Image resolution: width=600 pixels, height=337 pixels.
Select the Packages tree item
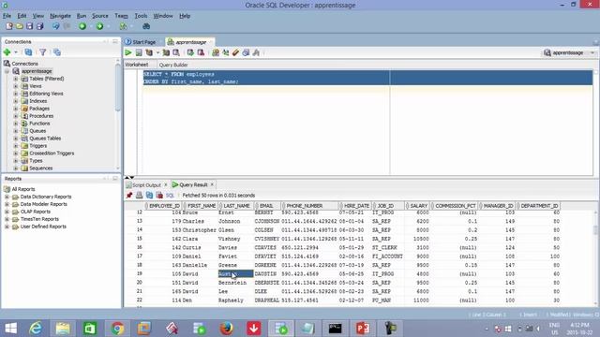click(39, 109)
